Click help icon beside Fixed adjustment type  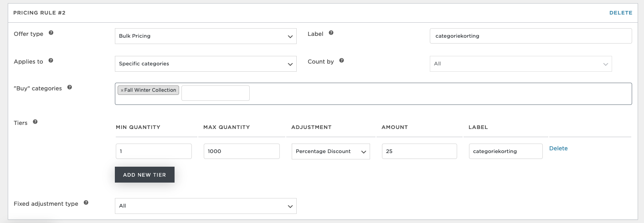pos(86,203)
